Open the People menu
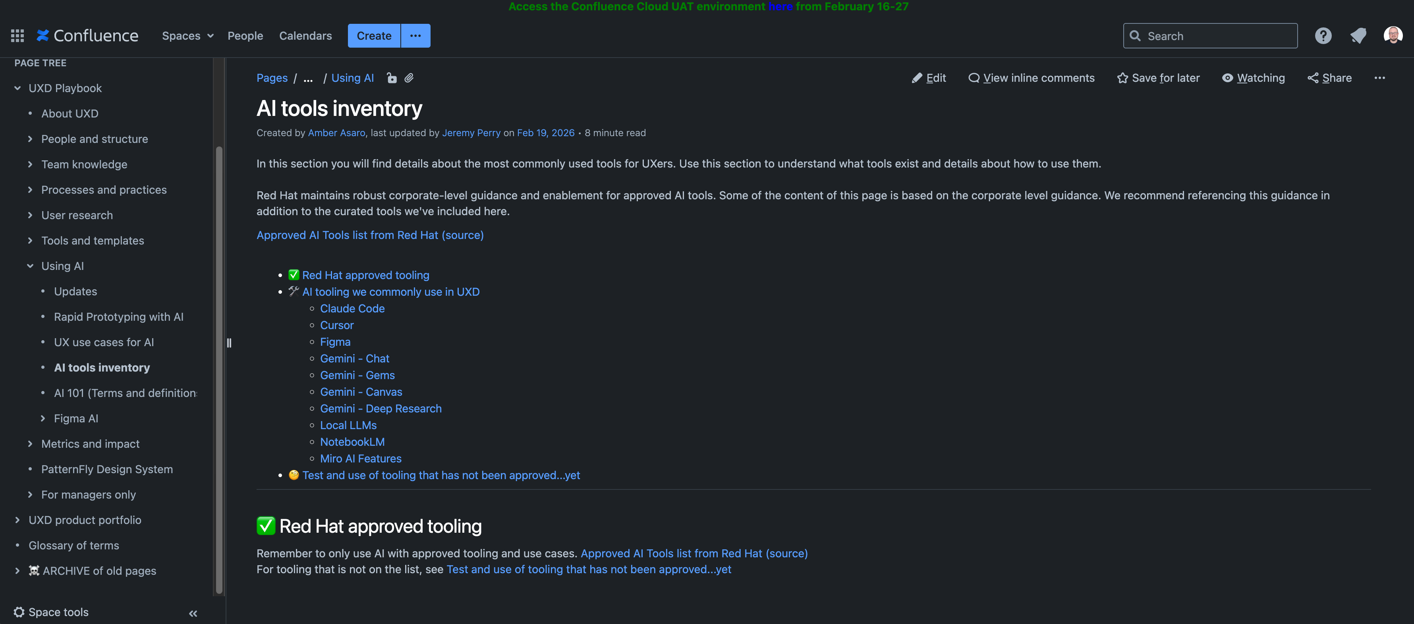1414x624 pixels. pyautogui.click(x=245, y=36)
